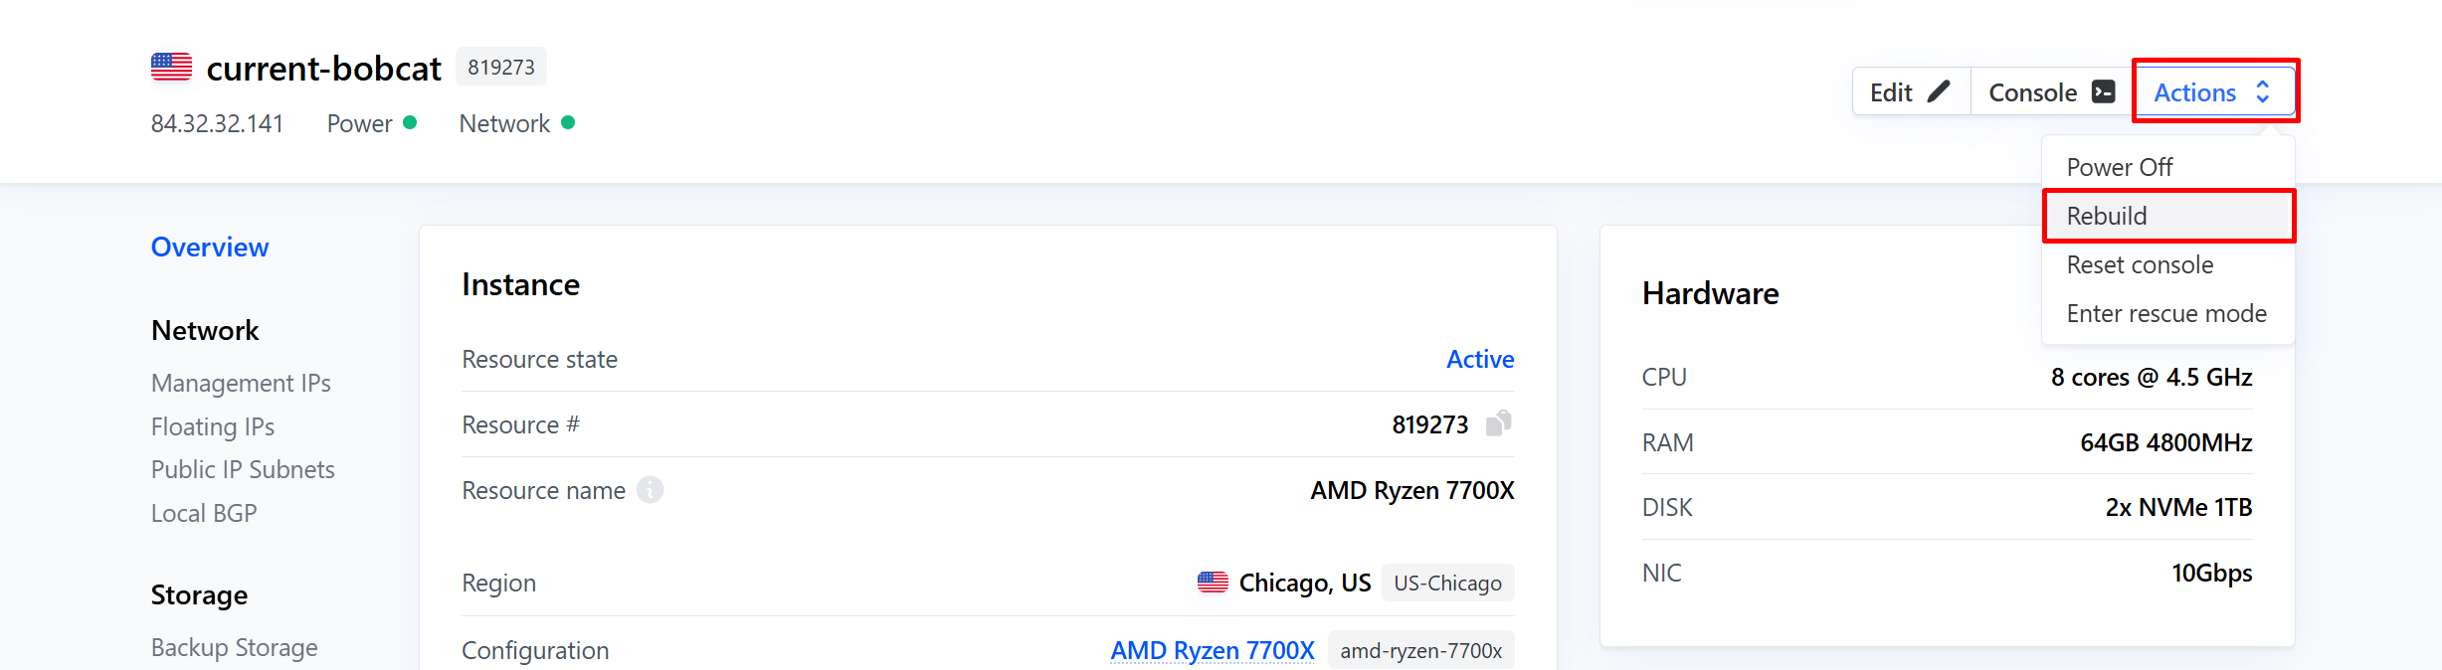Choose Rebuild in the Actions menu
The image size is (2442, 670).
tap(2107, 216)
